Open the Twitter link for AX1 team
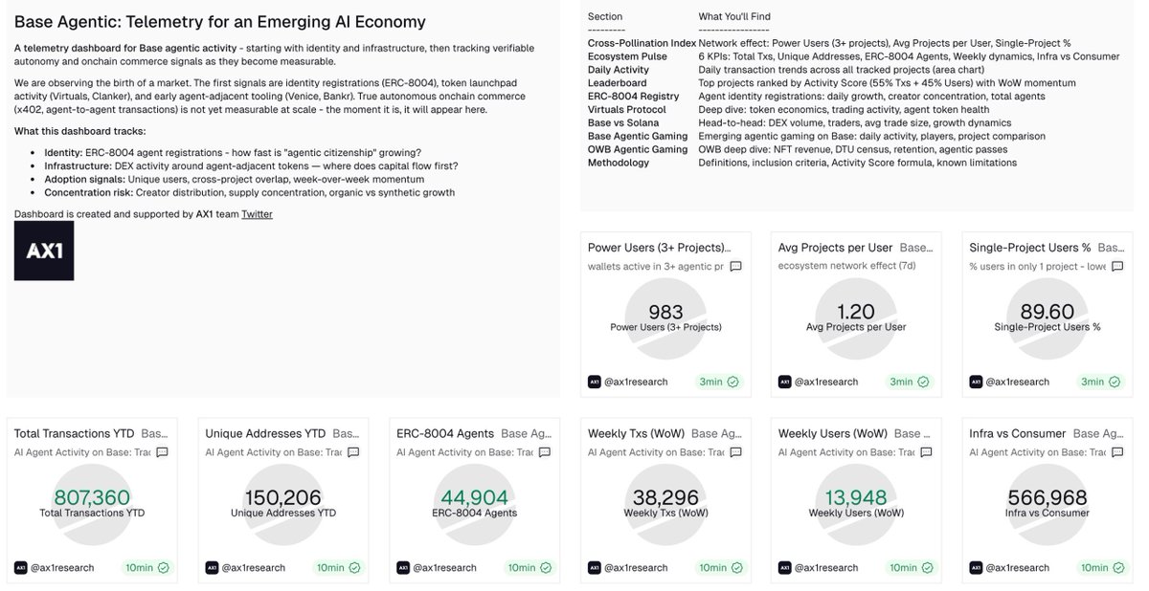Image resolution: width=1149 pixels, height=591 pixels. pos(257,214)
